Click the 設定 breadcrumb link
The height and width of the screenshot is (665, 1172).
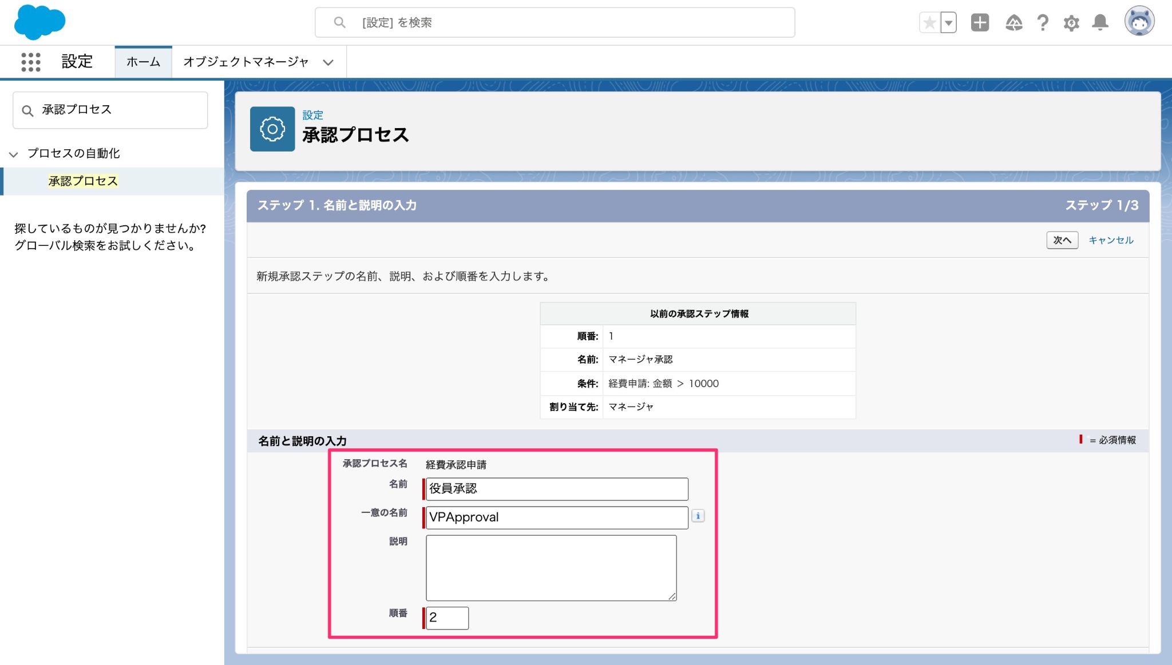point(312,115)
